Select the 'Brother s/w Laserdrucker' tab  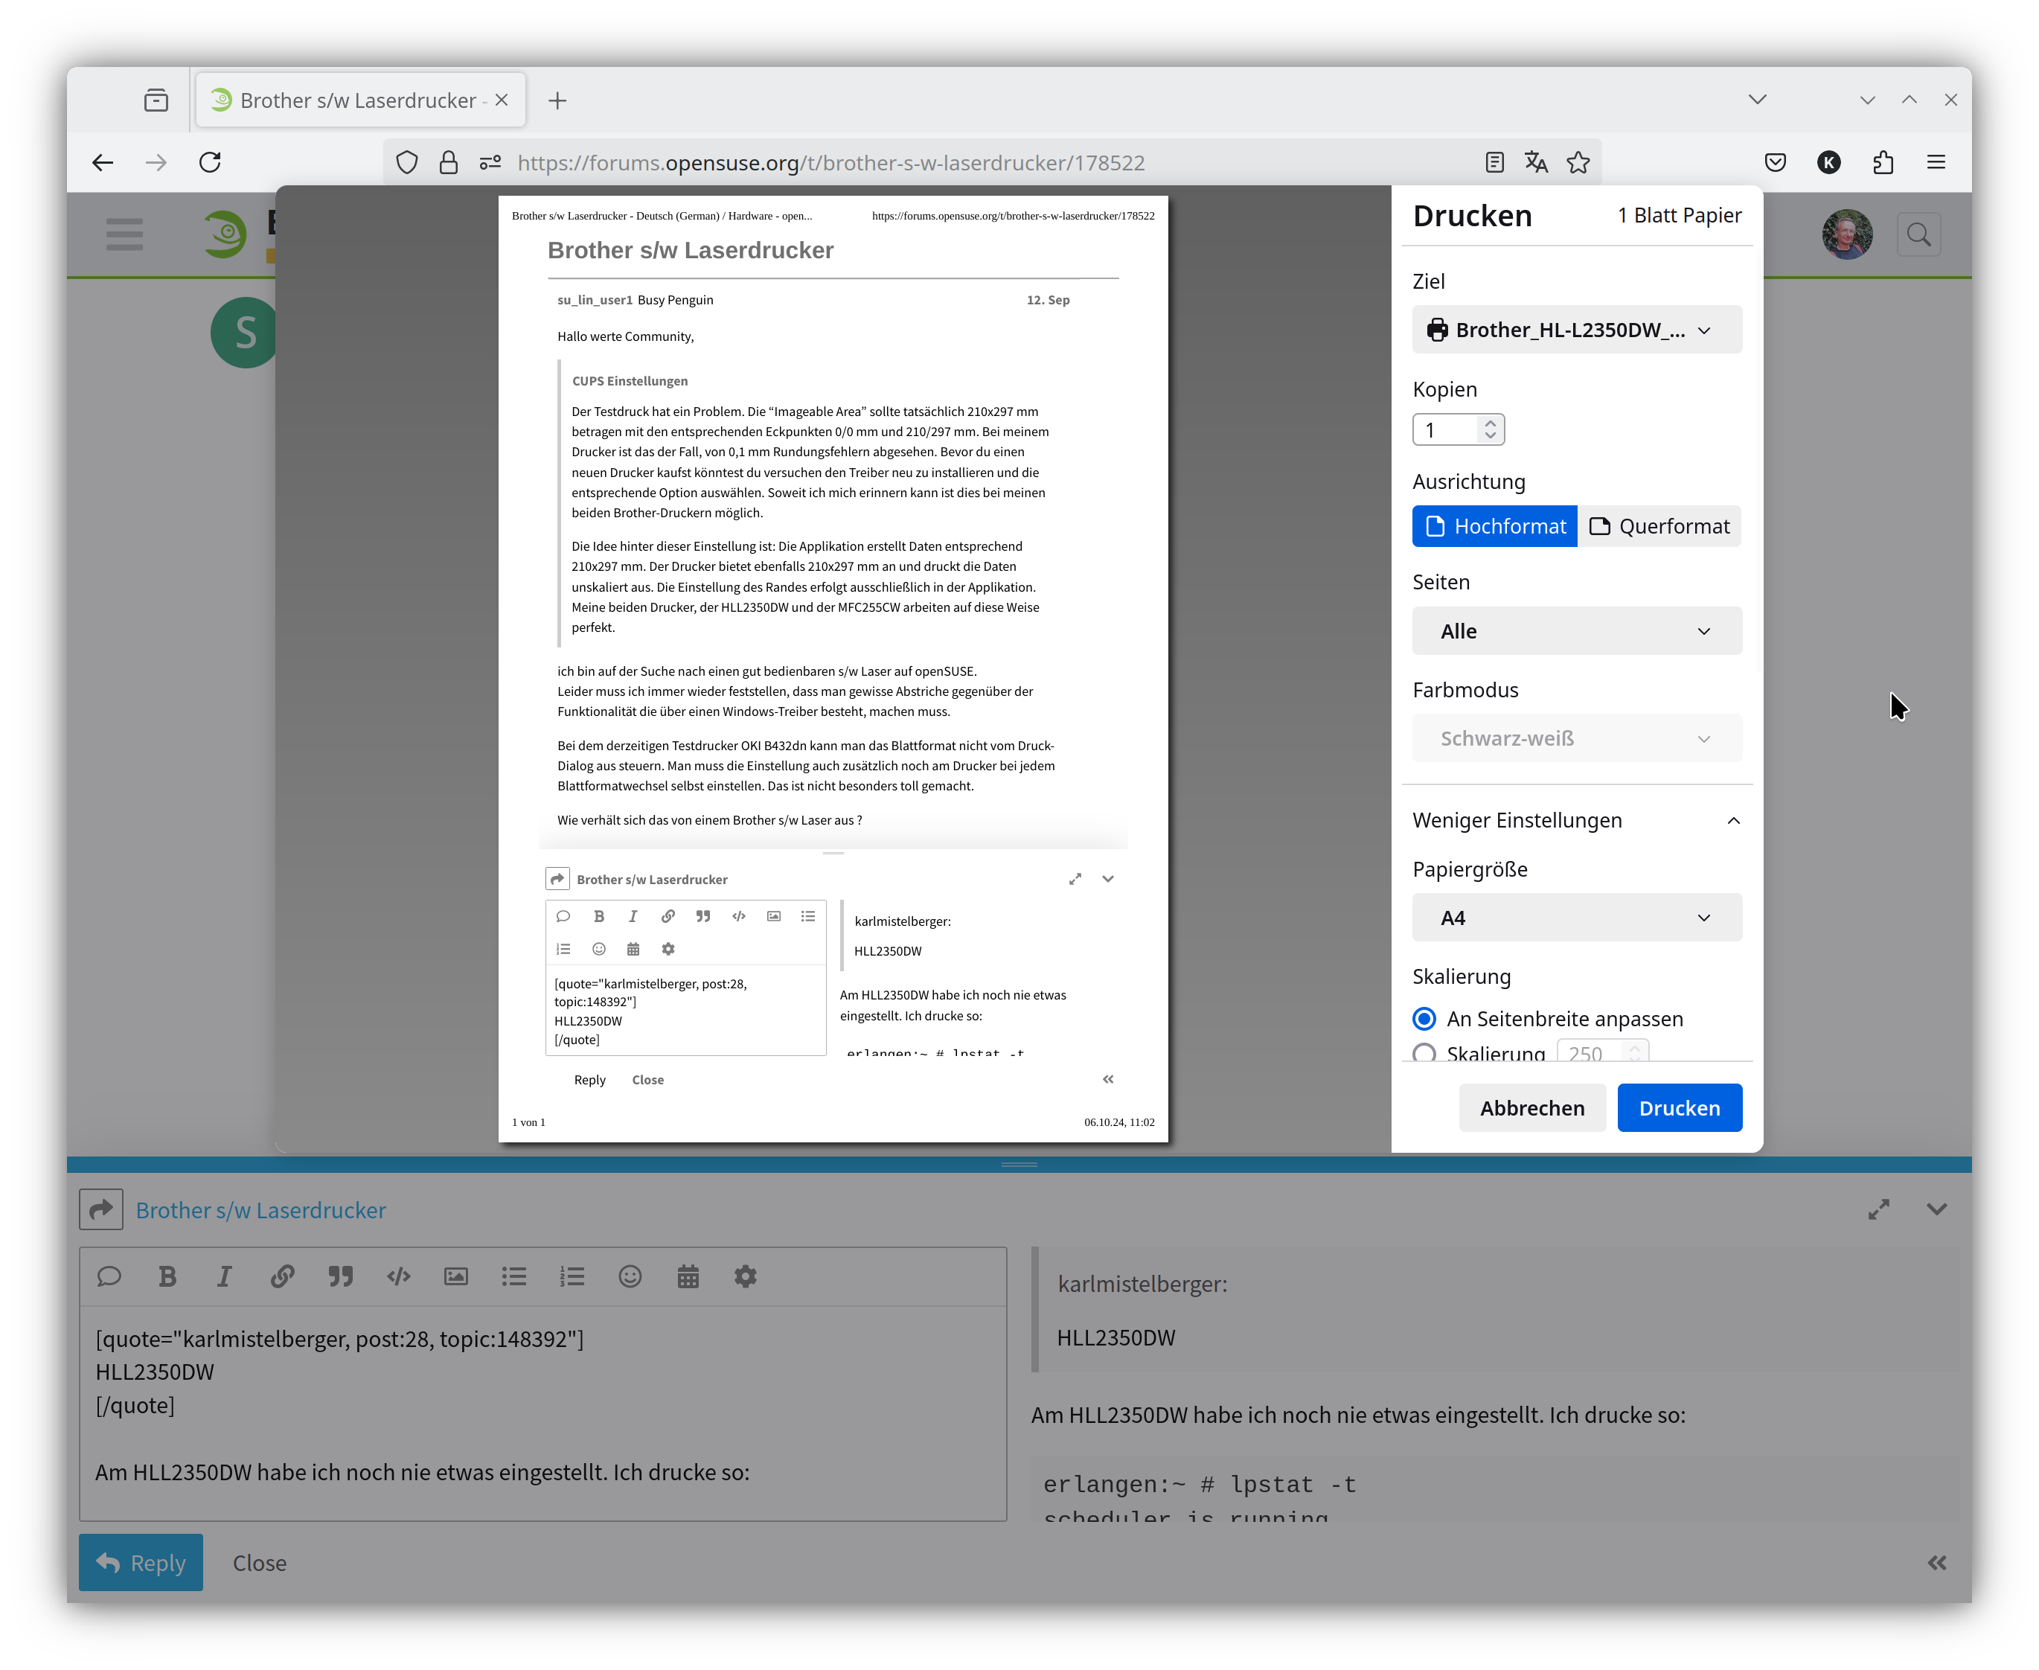(358, 100)
